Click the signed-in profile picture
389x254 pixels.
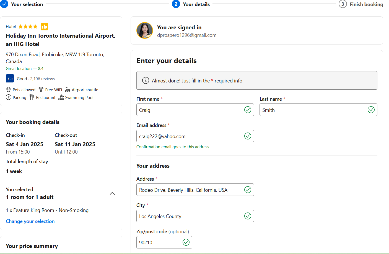[145, 30]
